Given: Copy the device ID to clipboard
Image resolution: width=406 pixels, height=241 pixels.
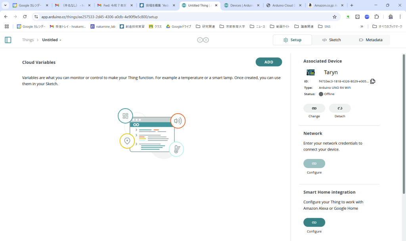Looking at the screenshot, I should point(372,81).
